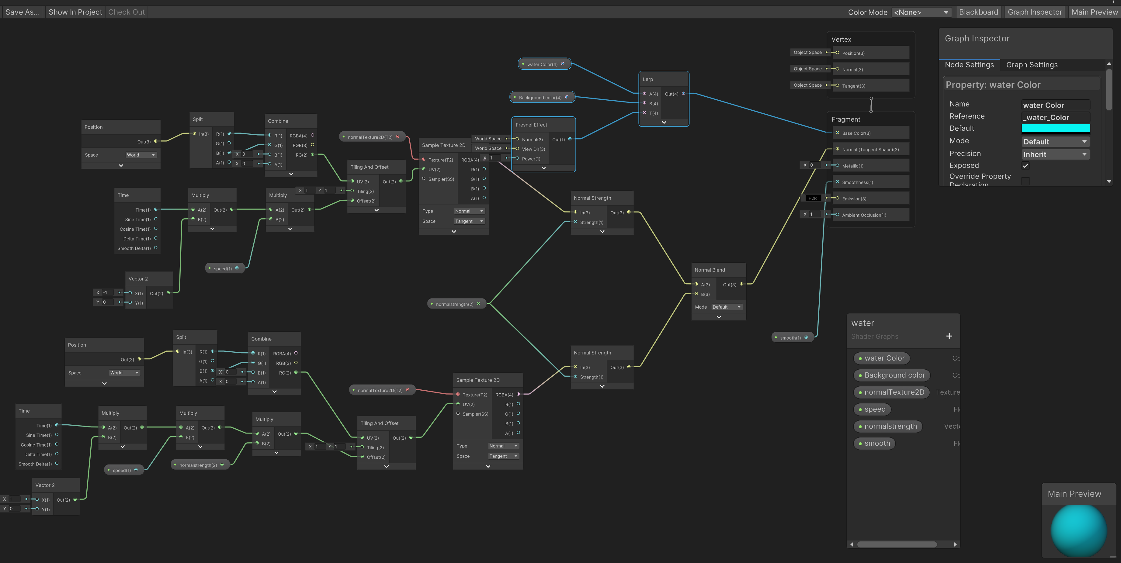Toggle the Exposed checkbox
This screenshot has height=563, width=1121.
coord(1025,166)
